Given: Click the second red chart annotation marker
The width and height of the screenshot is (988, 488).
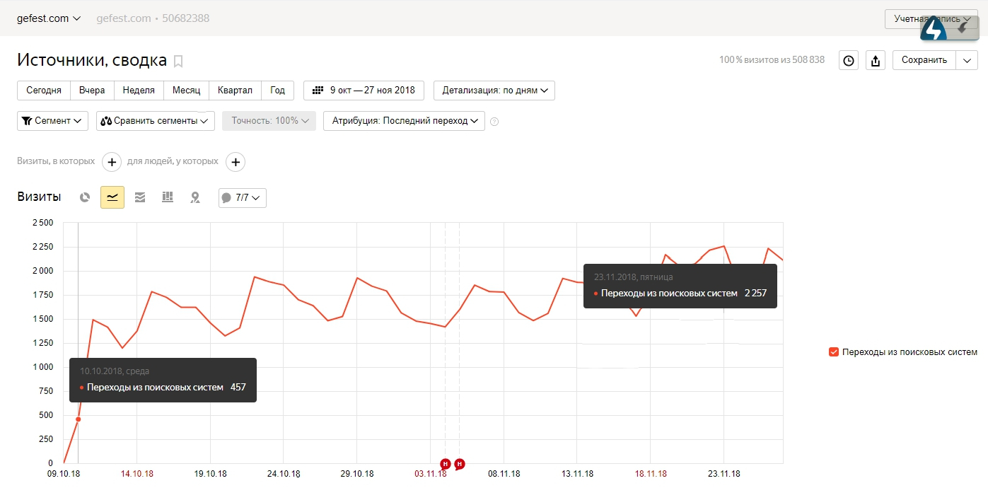Looking at the screenshot, I should [460, 464].
